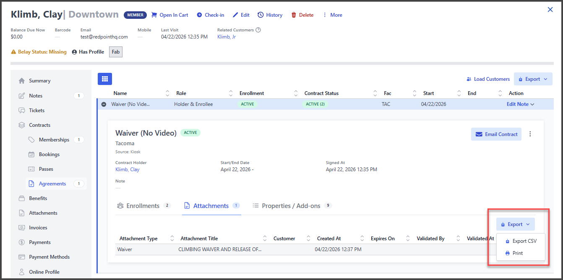Click the Email Contract button

pos(496,134)
